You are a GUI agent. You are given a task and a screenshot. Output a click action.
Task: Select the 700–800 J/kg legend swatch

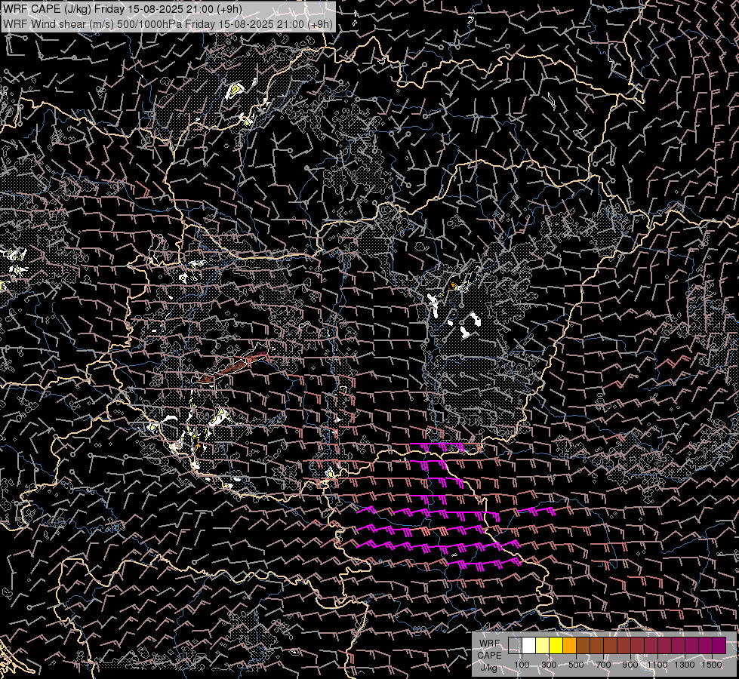pos(611,646)
